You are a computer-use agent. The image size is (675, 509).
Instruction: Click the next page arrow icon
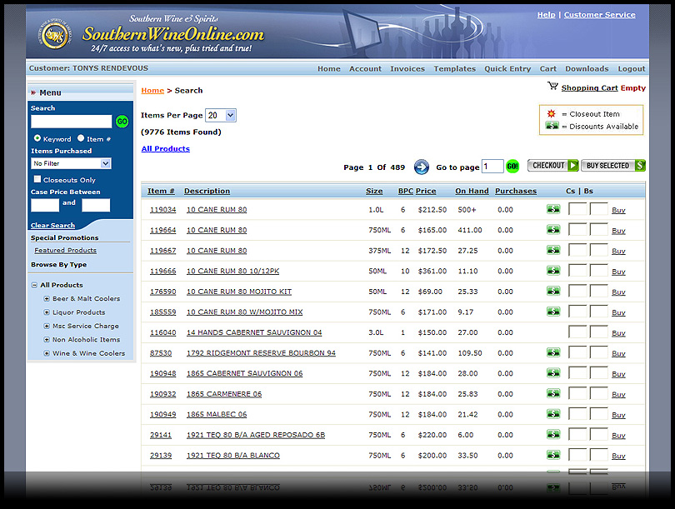point(421,167)
